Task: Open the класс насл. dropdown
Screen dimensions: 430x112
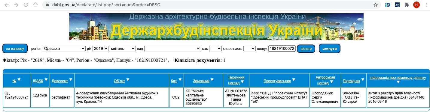Action: (x=249, y=48)
